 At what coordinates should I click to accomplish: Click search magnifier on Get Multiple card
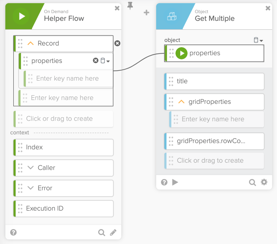[252, 182]
